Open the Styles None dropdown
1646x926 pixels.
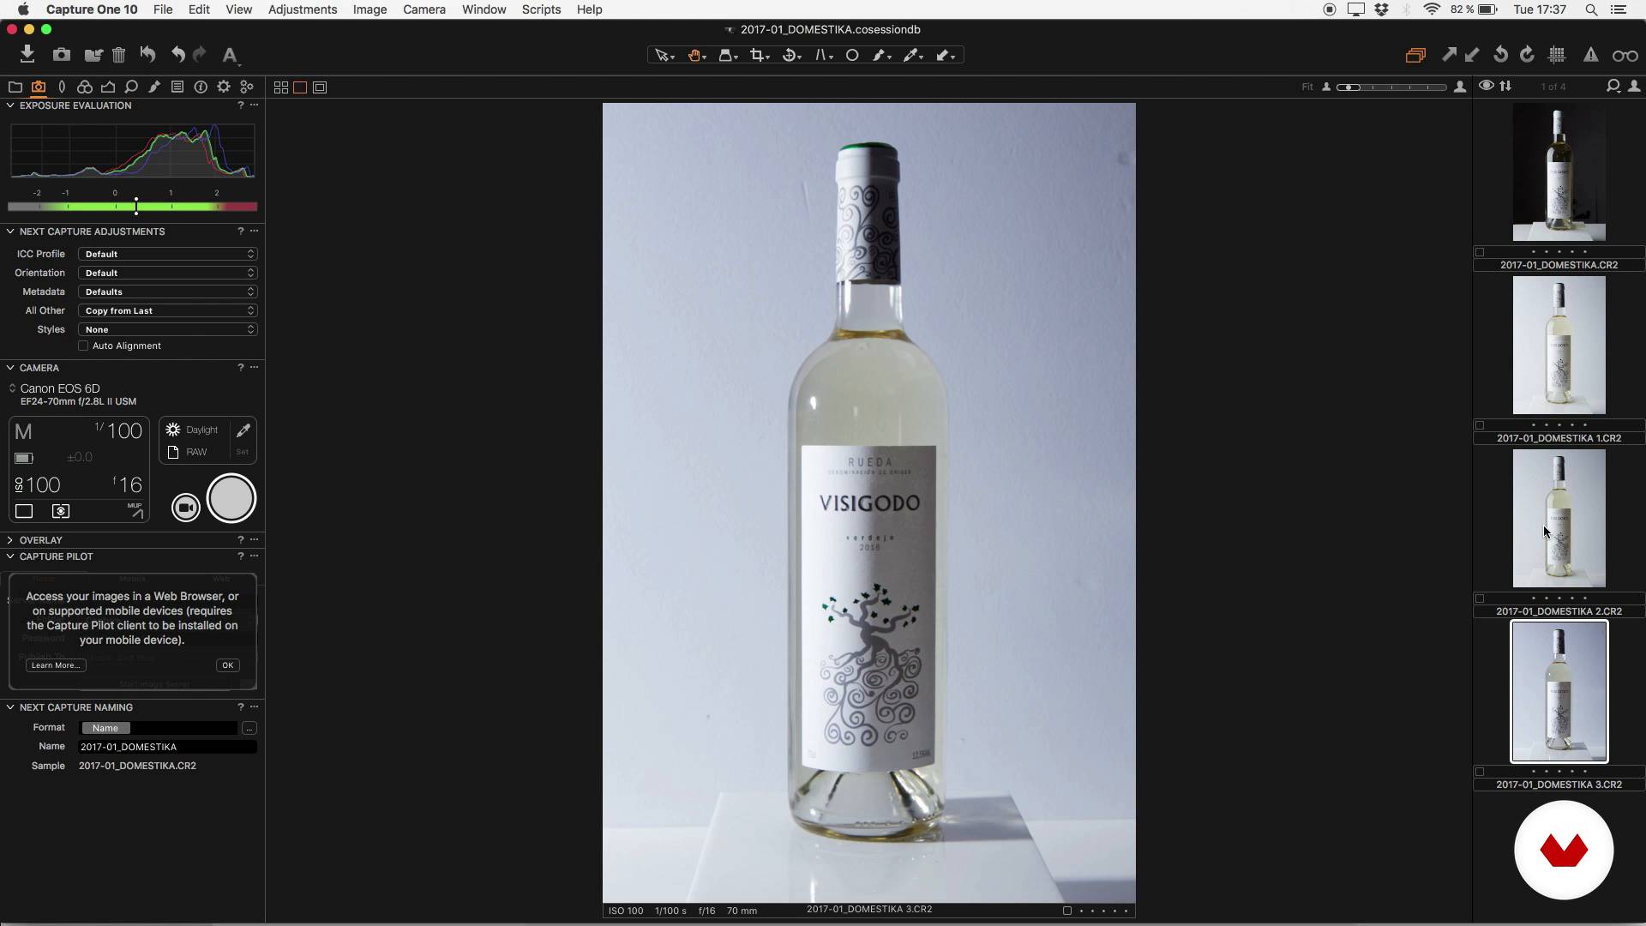[168, 329]
